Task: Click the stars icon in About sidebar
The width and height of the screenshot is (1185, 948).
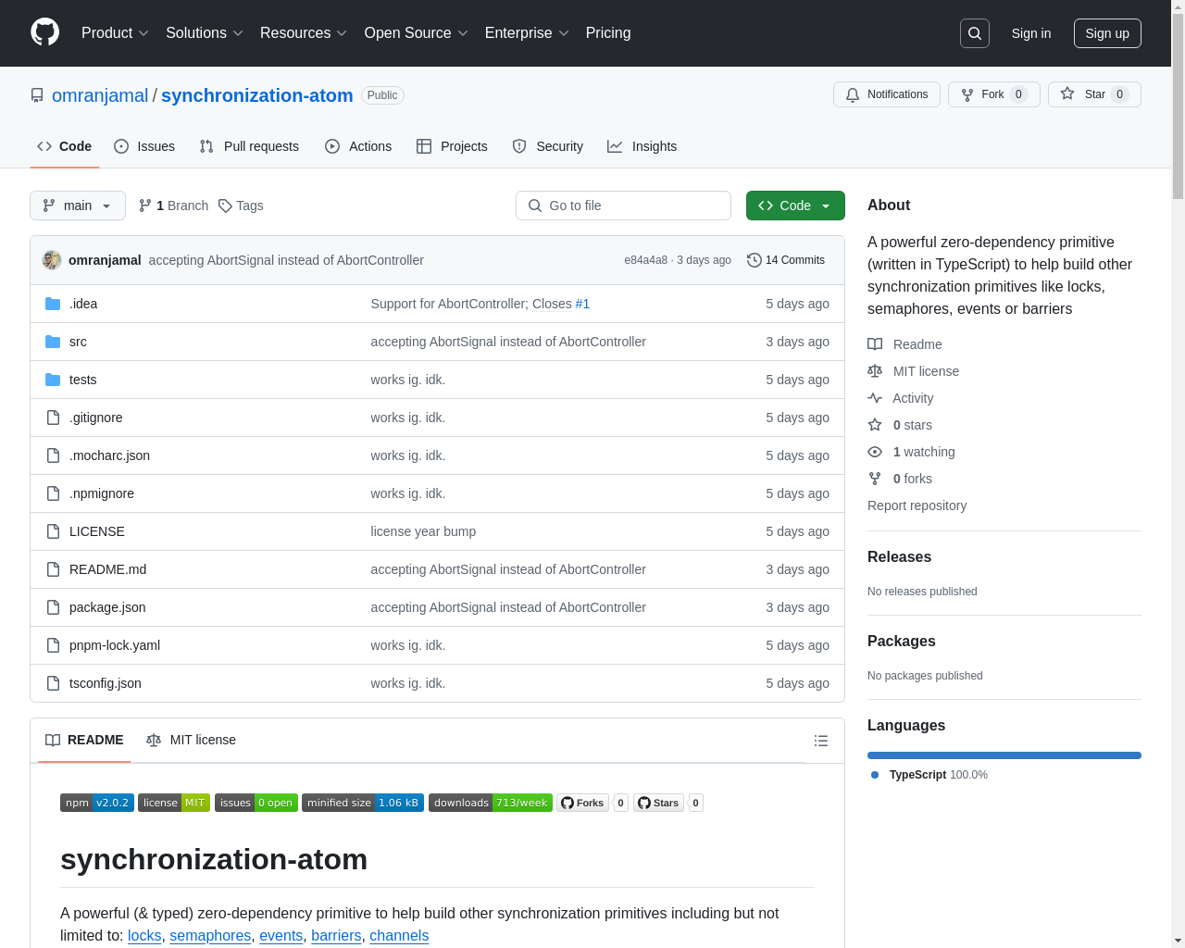Action: [x=875, y=425]
